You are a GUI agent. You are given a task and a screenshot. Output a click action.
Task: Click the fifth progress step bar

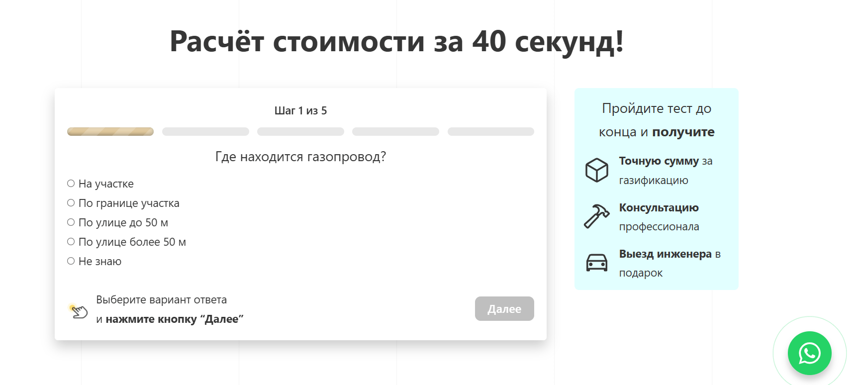490,132
